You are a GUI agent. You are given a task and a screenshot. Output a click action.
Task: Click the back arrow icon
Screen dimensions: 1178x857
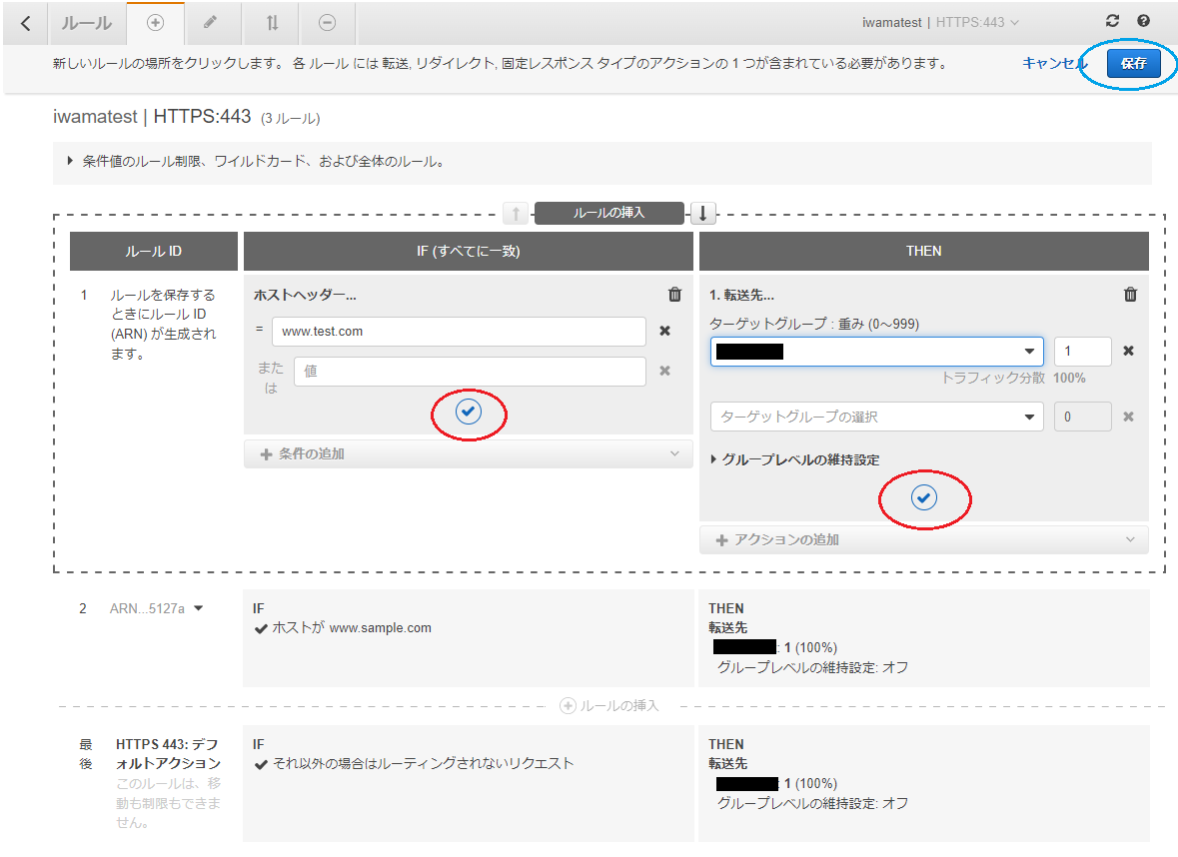tap(25, 23)
